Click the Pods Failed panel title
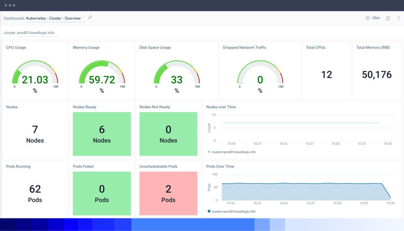The image size is (404, 231). coord(84,166)
